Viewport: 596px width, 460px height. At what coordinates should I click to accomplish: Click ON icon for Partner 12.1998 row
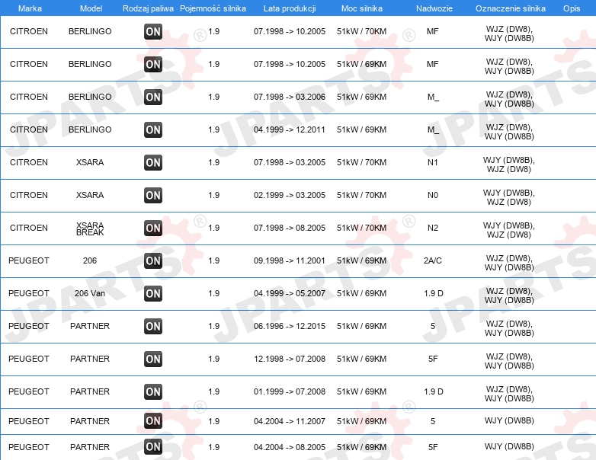point(153,359)
